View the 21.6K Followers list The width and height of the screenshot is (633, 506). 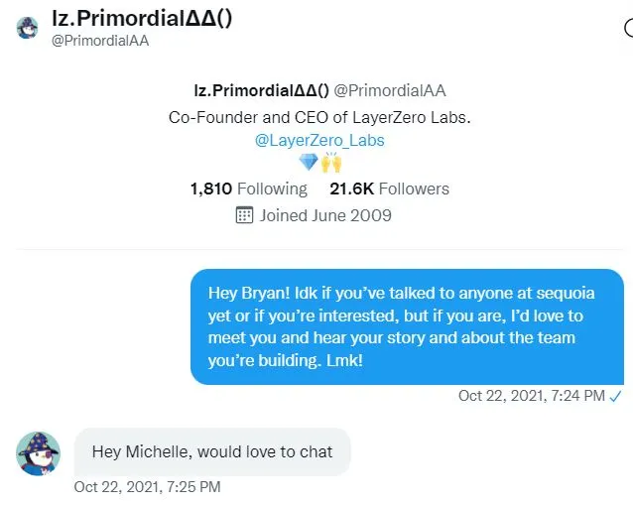(x=390, y=189)
